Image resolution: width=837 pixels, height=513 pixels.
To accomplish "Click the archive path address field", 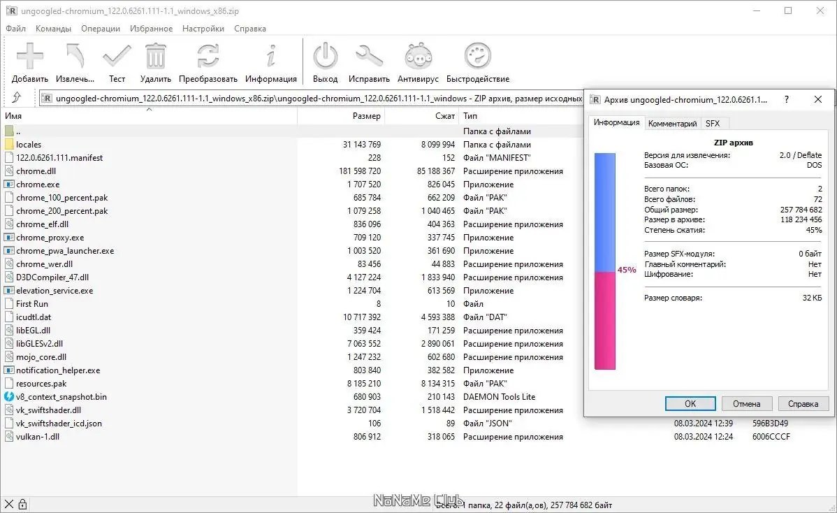I will coord(311,99).
